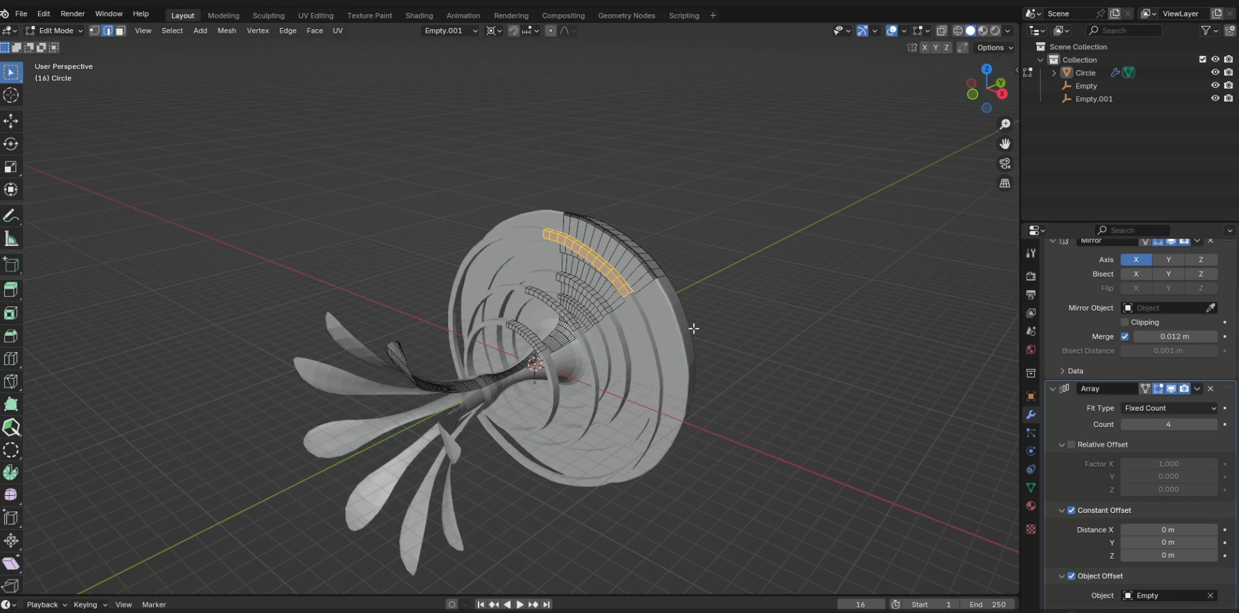
Task: Select the Extrude Region tool
Action: pos(11,289)
